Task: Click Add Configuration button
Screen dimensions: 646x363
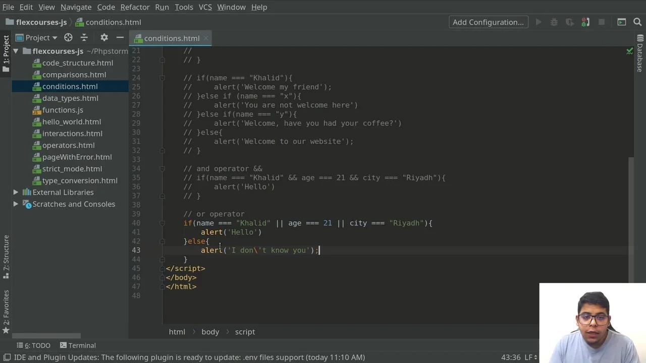Action: [x=488, y=22]
